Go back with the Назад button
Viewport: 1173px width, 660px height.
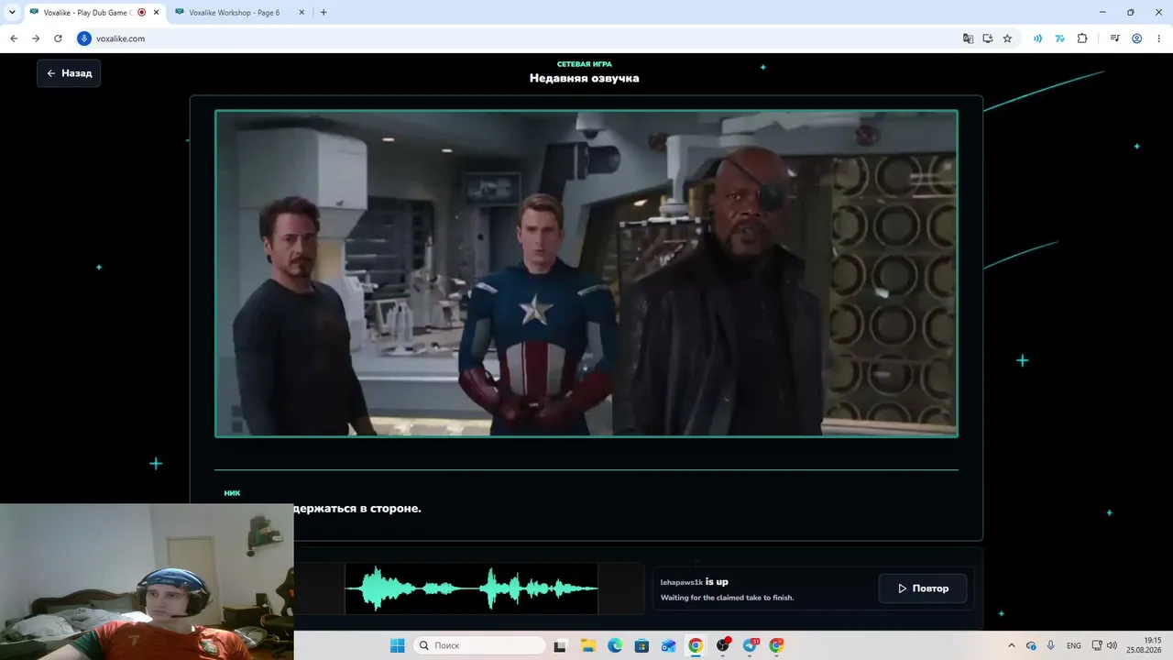point(69,73)
